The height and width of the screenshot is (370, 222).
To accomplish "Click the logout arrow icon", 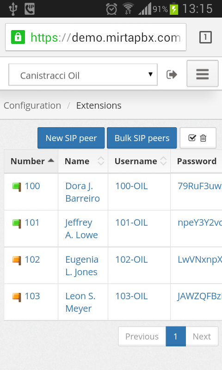I will click(x=172, y=74).
